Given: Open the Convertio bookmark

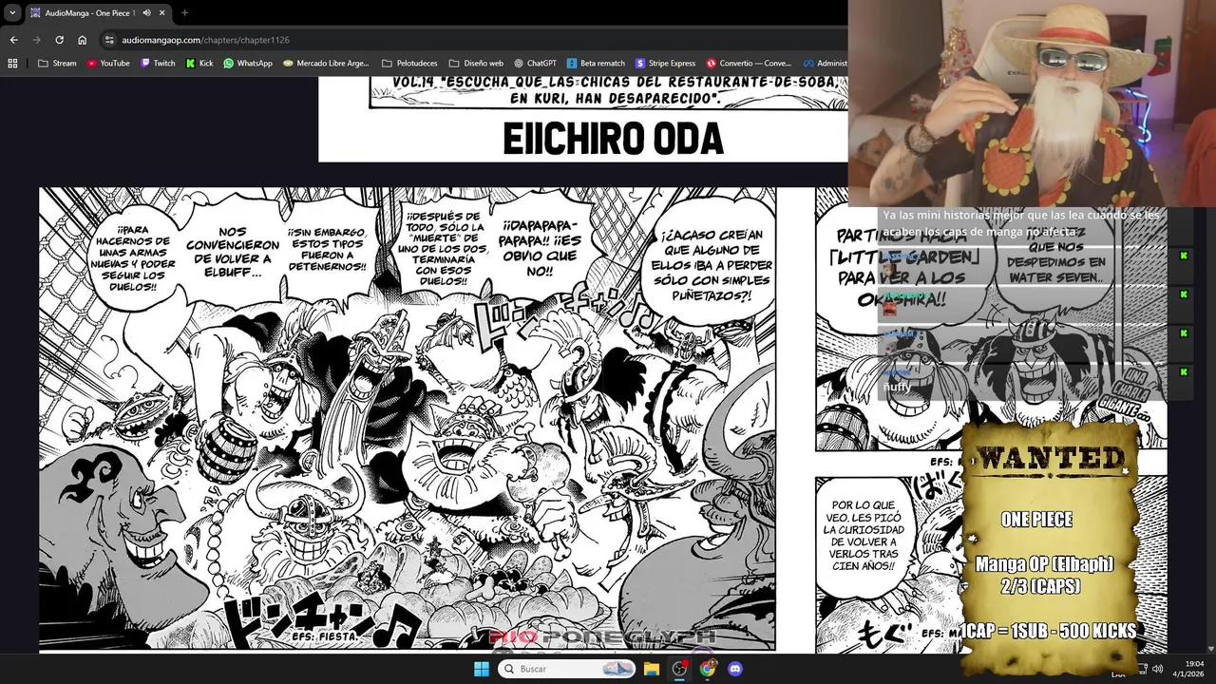Looking at the screenshot, I should pos(749,64).
